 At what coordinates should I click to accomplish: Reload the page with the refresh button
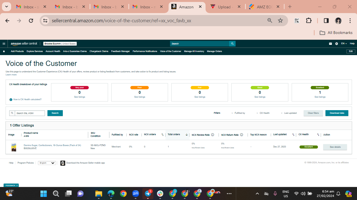click(31, 21)
